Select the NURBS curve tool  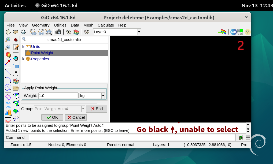[x=8, y=87]
